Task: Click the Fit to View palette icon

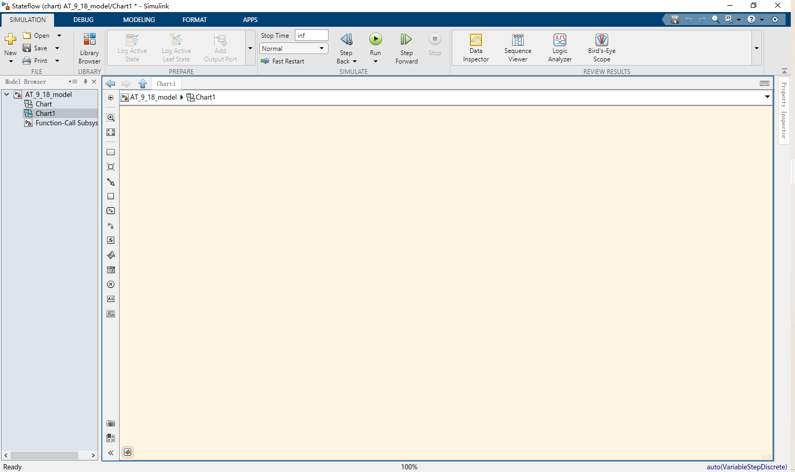Action: [x=111, y=132]
